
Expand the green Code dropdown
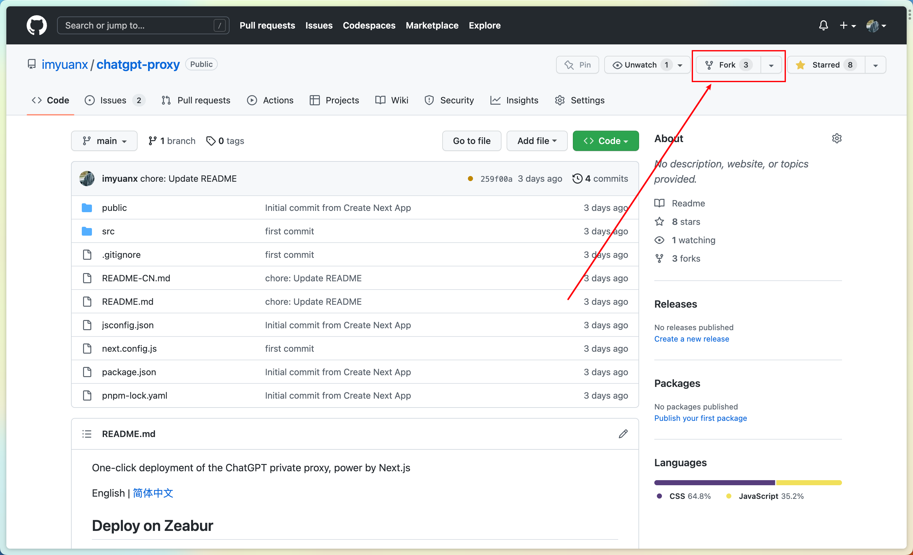point(605,141)
